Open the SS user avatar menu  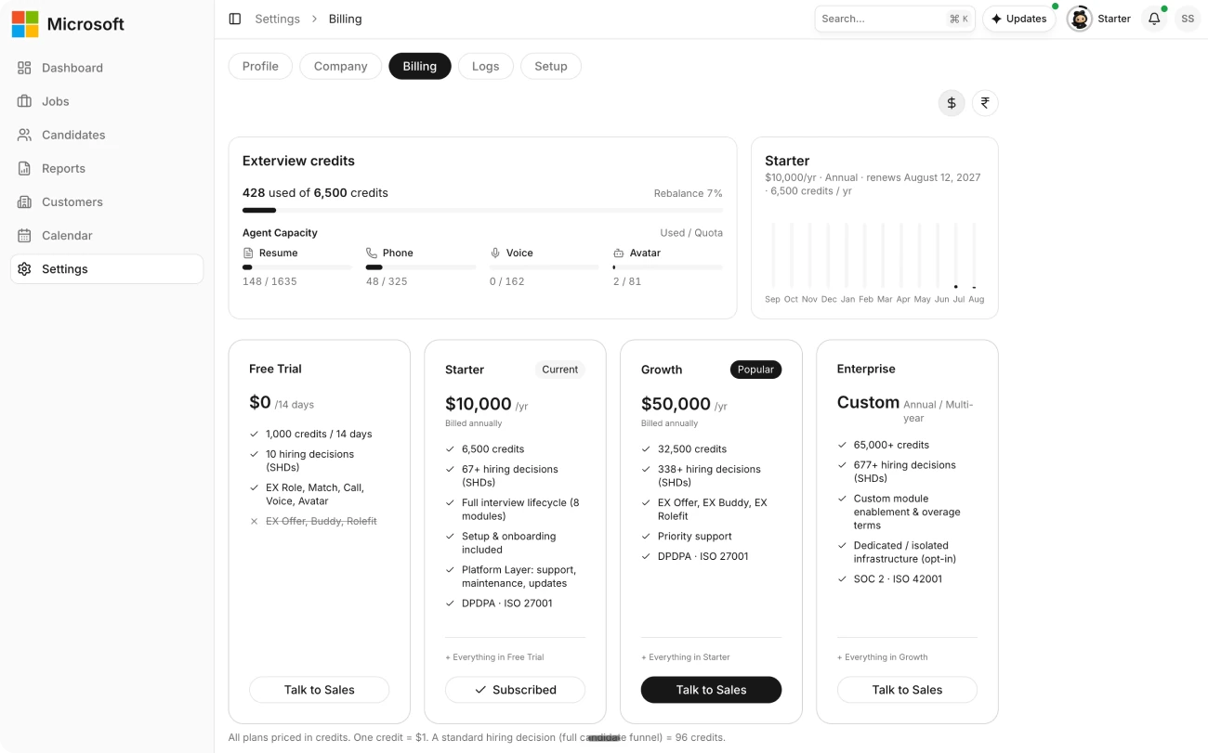pyautogui.click(x=1188, y=19)
